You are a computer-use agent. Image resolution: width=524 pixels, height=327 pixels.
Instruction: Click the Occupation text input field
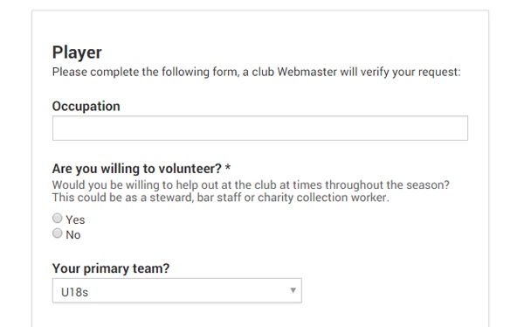(x=260, y=129)
